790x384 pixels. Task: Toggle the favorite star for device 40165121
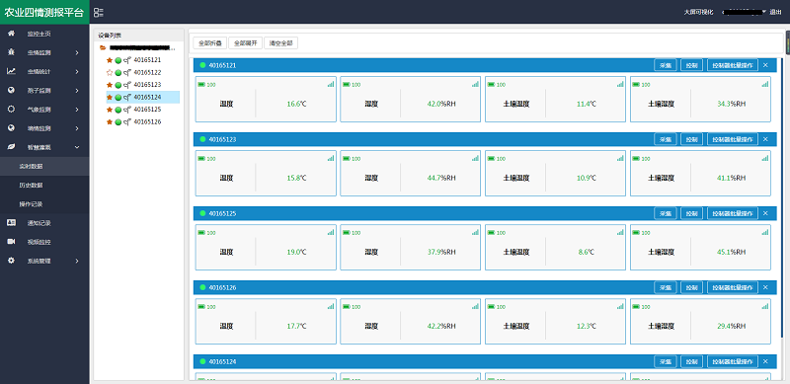(110, 60)
